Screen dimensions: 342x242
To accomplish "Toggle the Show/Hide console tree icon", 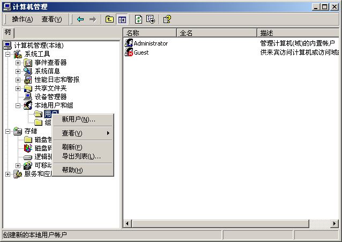I will (122, 20).
